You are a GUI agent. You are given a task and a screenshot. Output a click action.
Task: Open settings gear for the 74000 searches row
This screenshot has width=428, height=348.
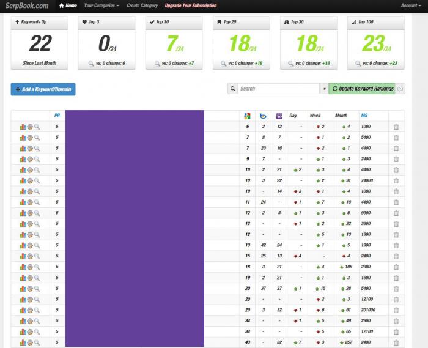(x=30, y=180)
